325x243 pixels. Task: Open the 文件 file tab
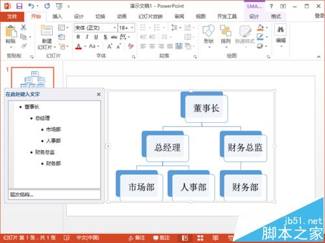[x=12, y=16]
